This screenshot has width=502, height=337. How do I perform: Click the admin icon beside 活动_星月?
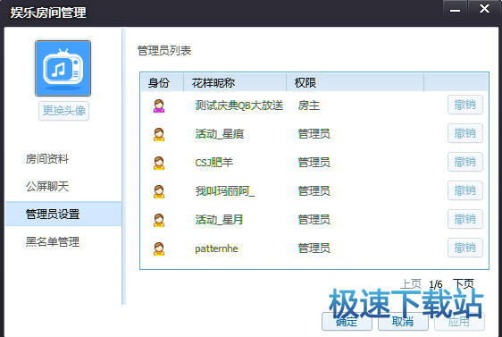[159, 220]
